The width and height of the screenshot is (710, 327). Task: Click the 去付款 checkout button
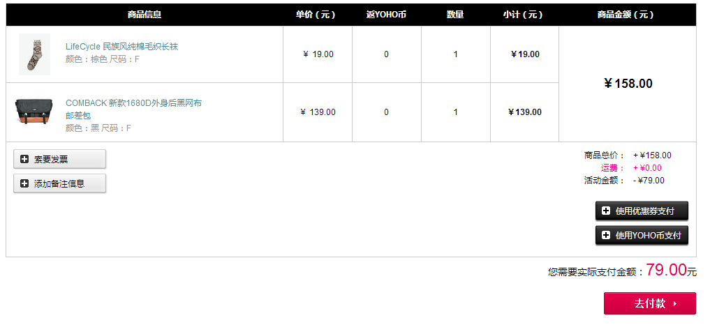pos(650,303)
